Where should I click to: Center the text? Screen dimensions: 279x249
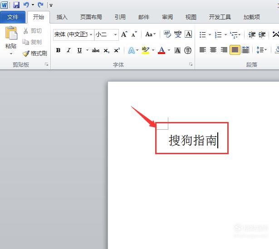point(213,50)
